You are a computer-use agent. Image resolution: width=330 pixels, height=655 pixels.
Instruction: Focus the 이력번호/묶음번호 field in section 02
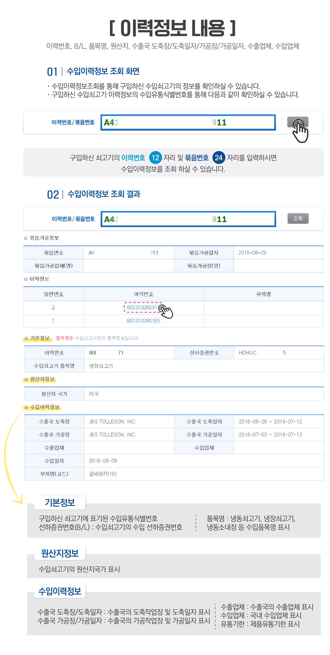(x=188, y=219)
